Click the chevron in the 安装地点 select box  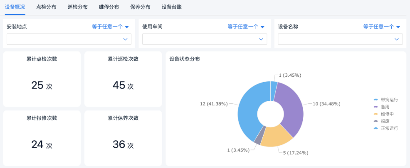click(x=125, y=39)
